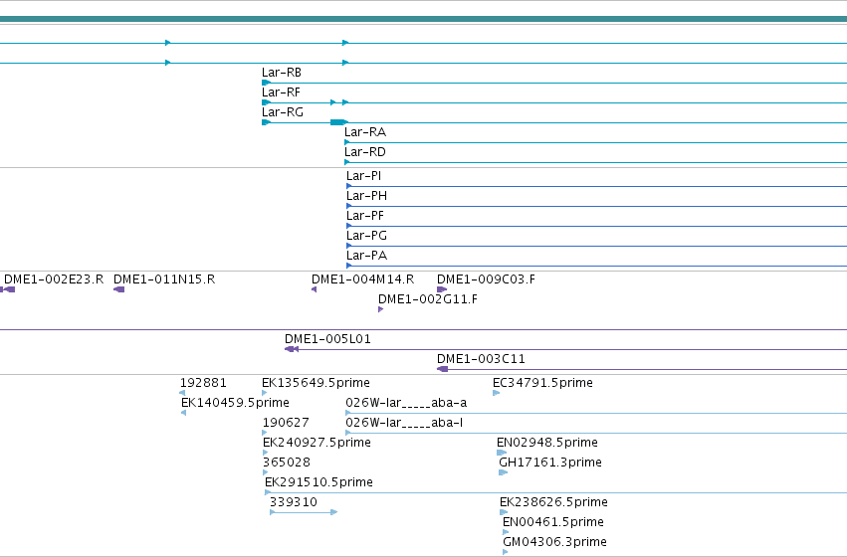The height and width of the screenshot is (557, 847).
Task: Click the purple arrow under DME1-011N15.R
Action: coord(118,289)
